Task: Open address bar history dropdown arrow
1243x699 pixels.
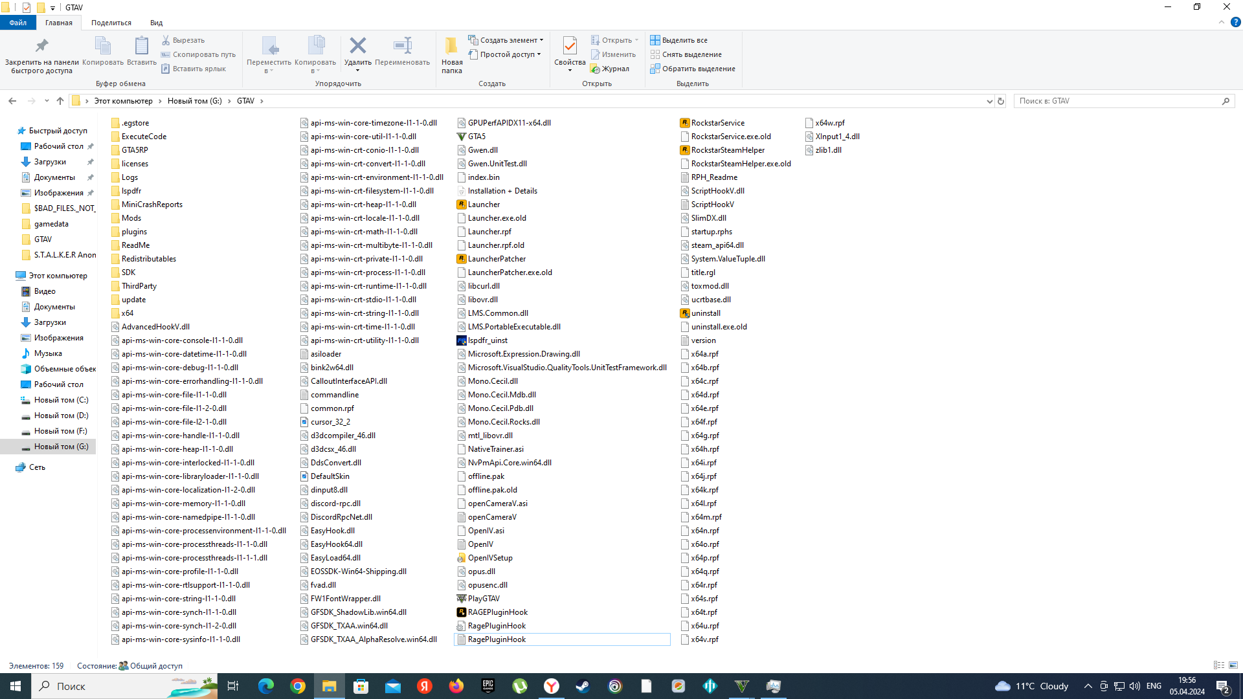Action: (989, 101)
